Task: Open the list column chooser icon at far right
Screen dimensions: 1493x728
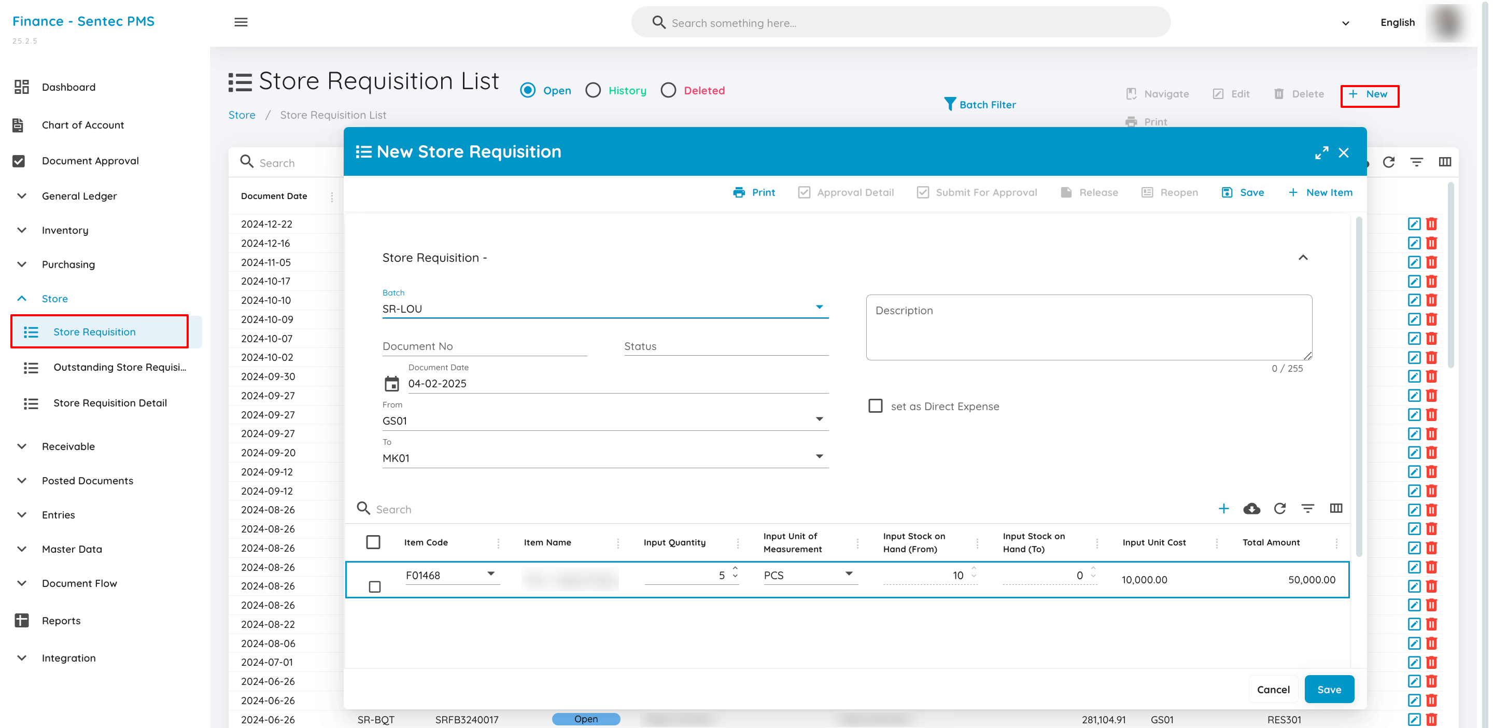Action: click(1445, 162)
